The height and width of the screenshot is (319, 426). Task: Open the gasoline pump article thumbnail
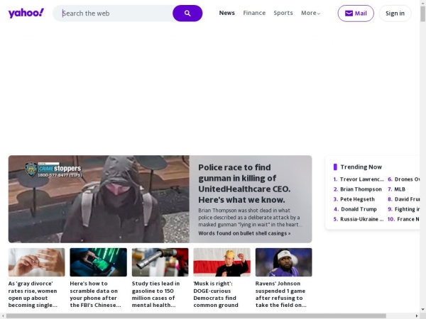click(x=160, y=262)
